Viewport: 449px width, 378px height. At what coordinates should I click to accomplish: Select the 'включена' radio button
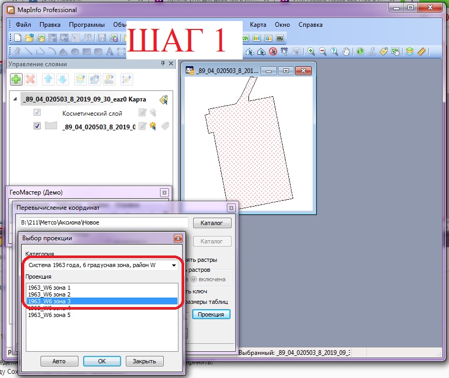tap(194, 279)
